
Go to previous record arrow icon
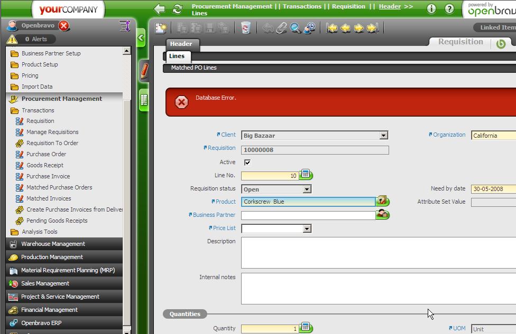[x=345, y=28]
